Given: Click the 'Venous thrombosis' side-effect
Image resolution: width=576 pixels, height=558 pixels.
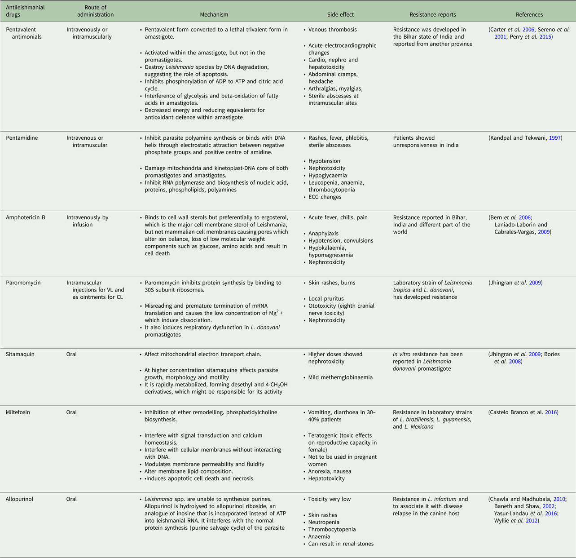Looking at the screenshot, I should point(333,30).
